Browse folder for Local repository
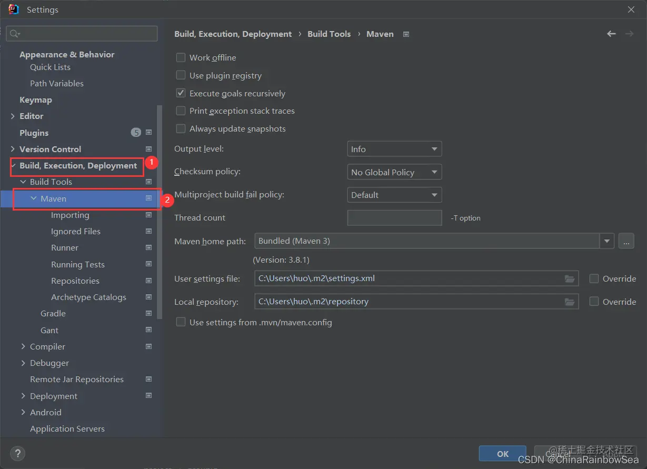Viewport: 647px width, 469px height. pyautogui.click(x=570, y=302)
